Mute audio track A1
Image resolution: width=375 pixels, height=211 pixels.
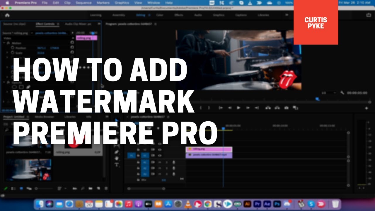[x=160, y=162]
